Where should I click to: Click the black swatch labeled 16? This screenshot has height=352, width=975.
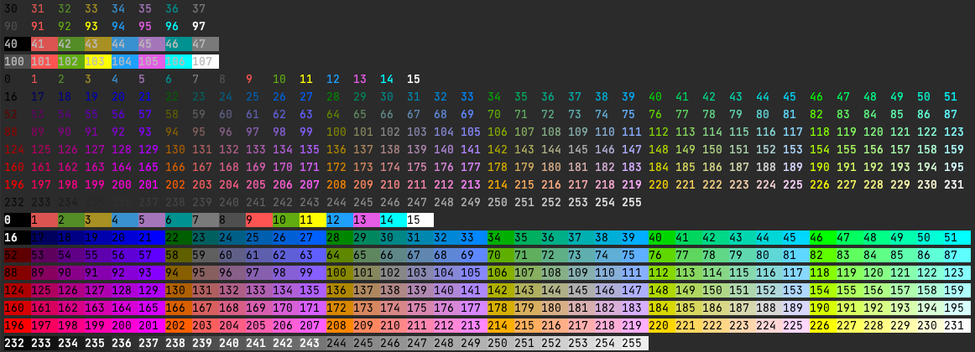pos(18,237)
